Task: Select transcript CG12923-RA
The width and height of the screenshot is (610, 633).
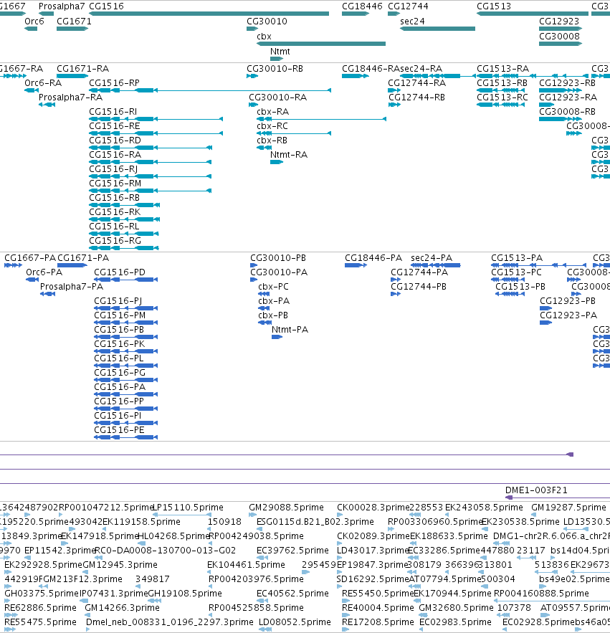Action: (547, 105)
